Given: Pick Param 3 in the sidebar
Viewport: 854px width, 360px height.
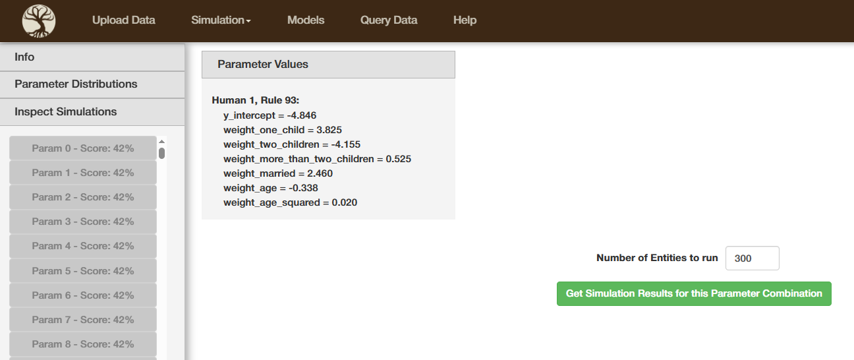Looking at the screenshot, I should click(x=83, y=222).
